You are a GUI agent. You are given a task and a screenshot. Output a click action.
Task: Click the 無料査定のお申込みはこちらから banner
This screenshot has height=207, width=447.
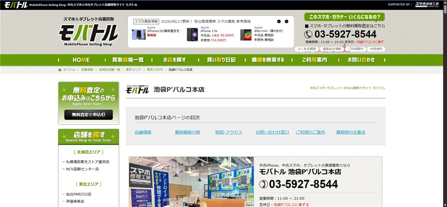[89, 103]
